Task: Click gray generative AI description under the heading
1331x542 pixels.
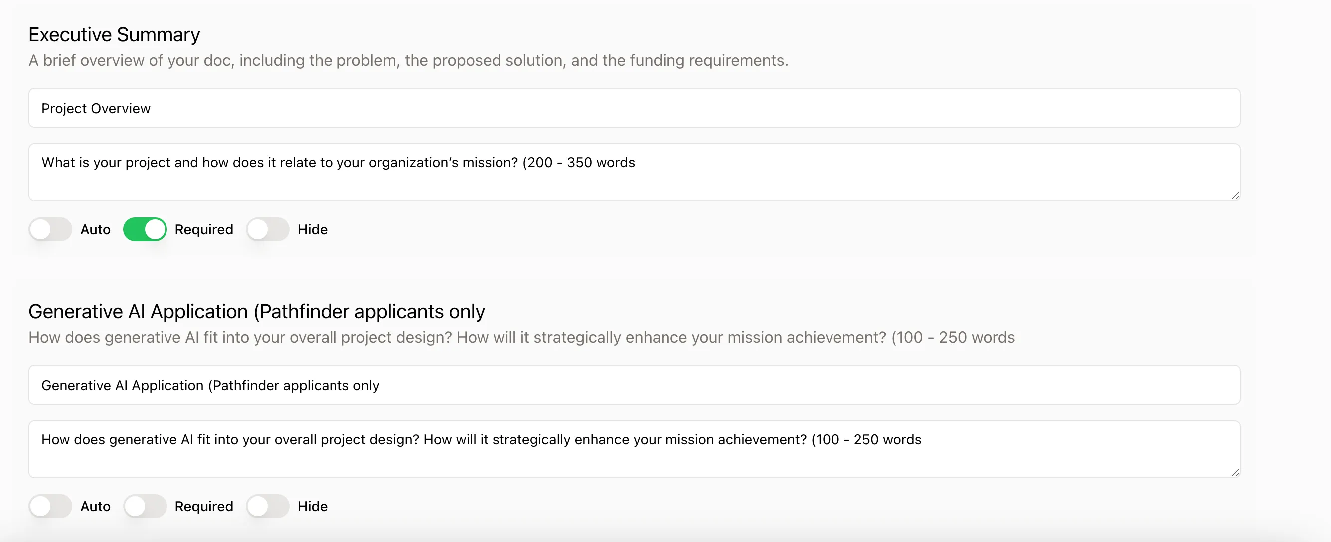Action: pos(521,337)
